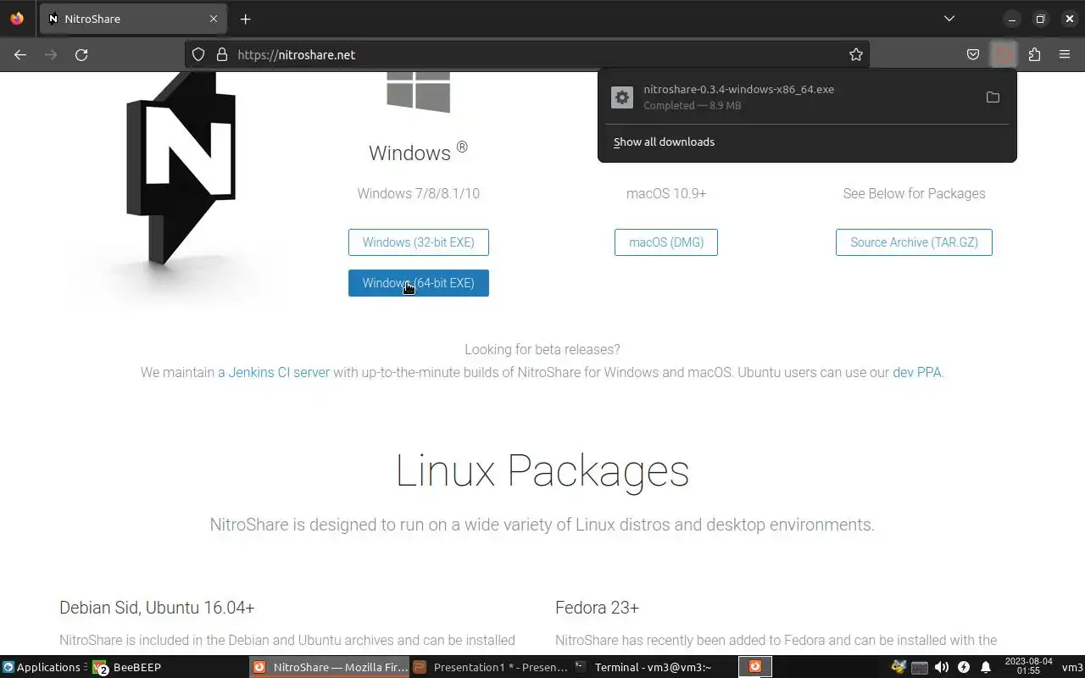
Task: Click the Debian Sid, Ubuntu 16.04+ heading
Action: click(157, 608)
